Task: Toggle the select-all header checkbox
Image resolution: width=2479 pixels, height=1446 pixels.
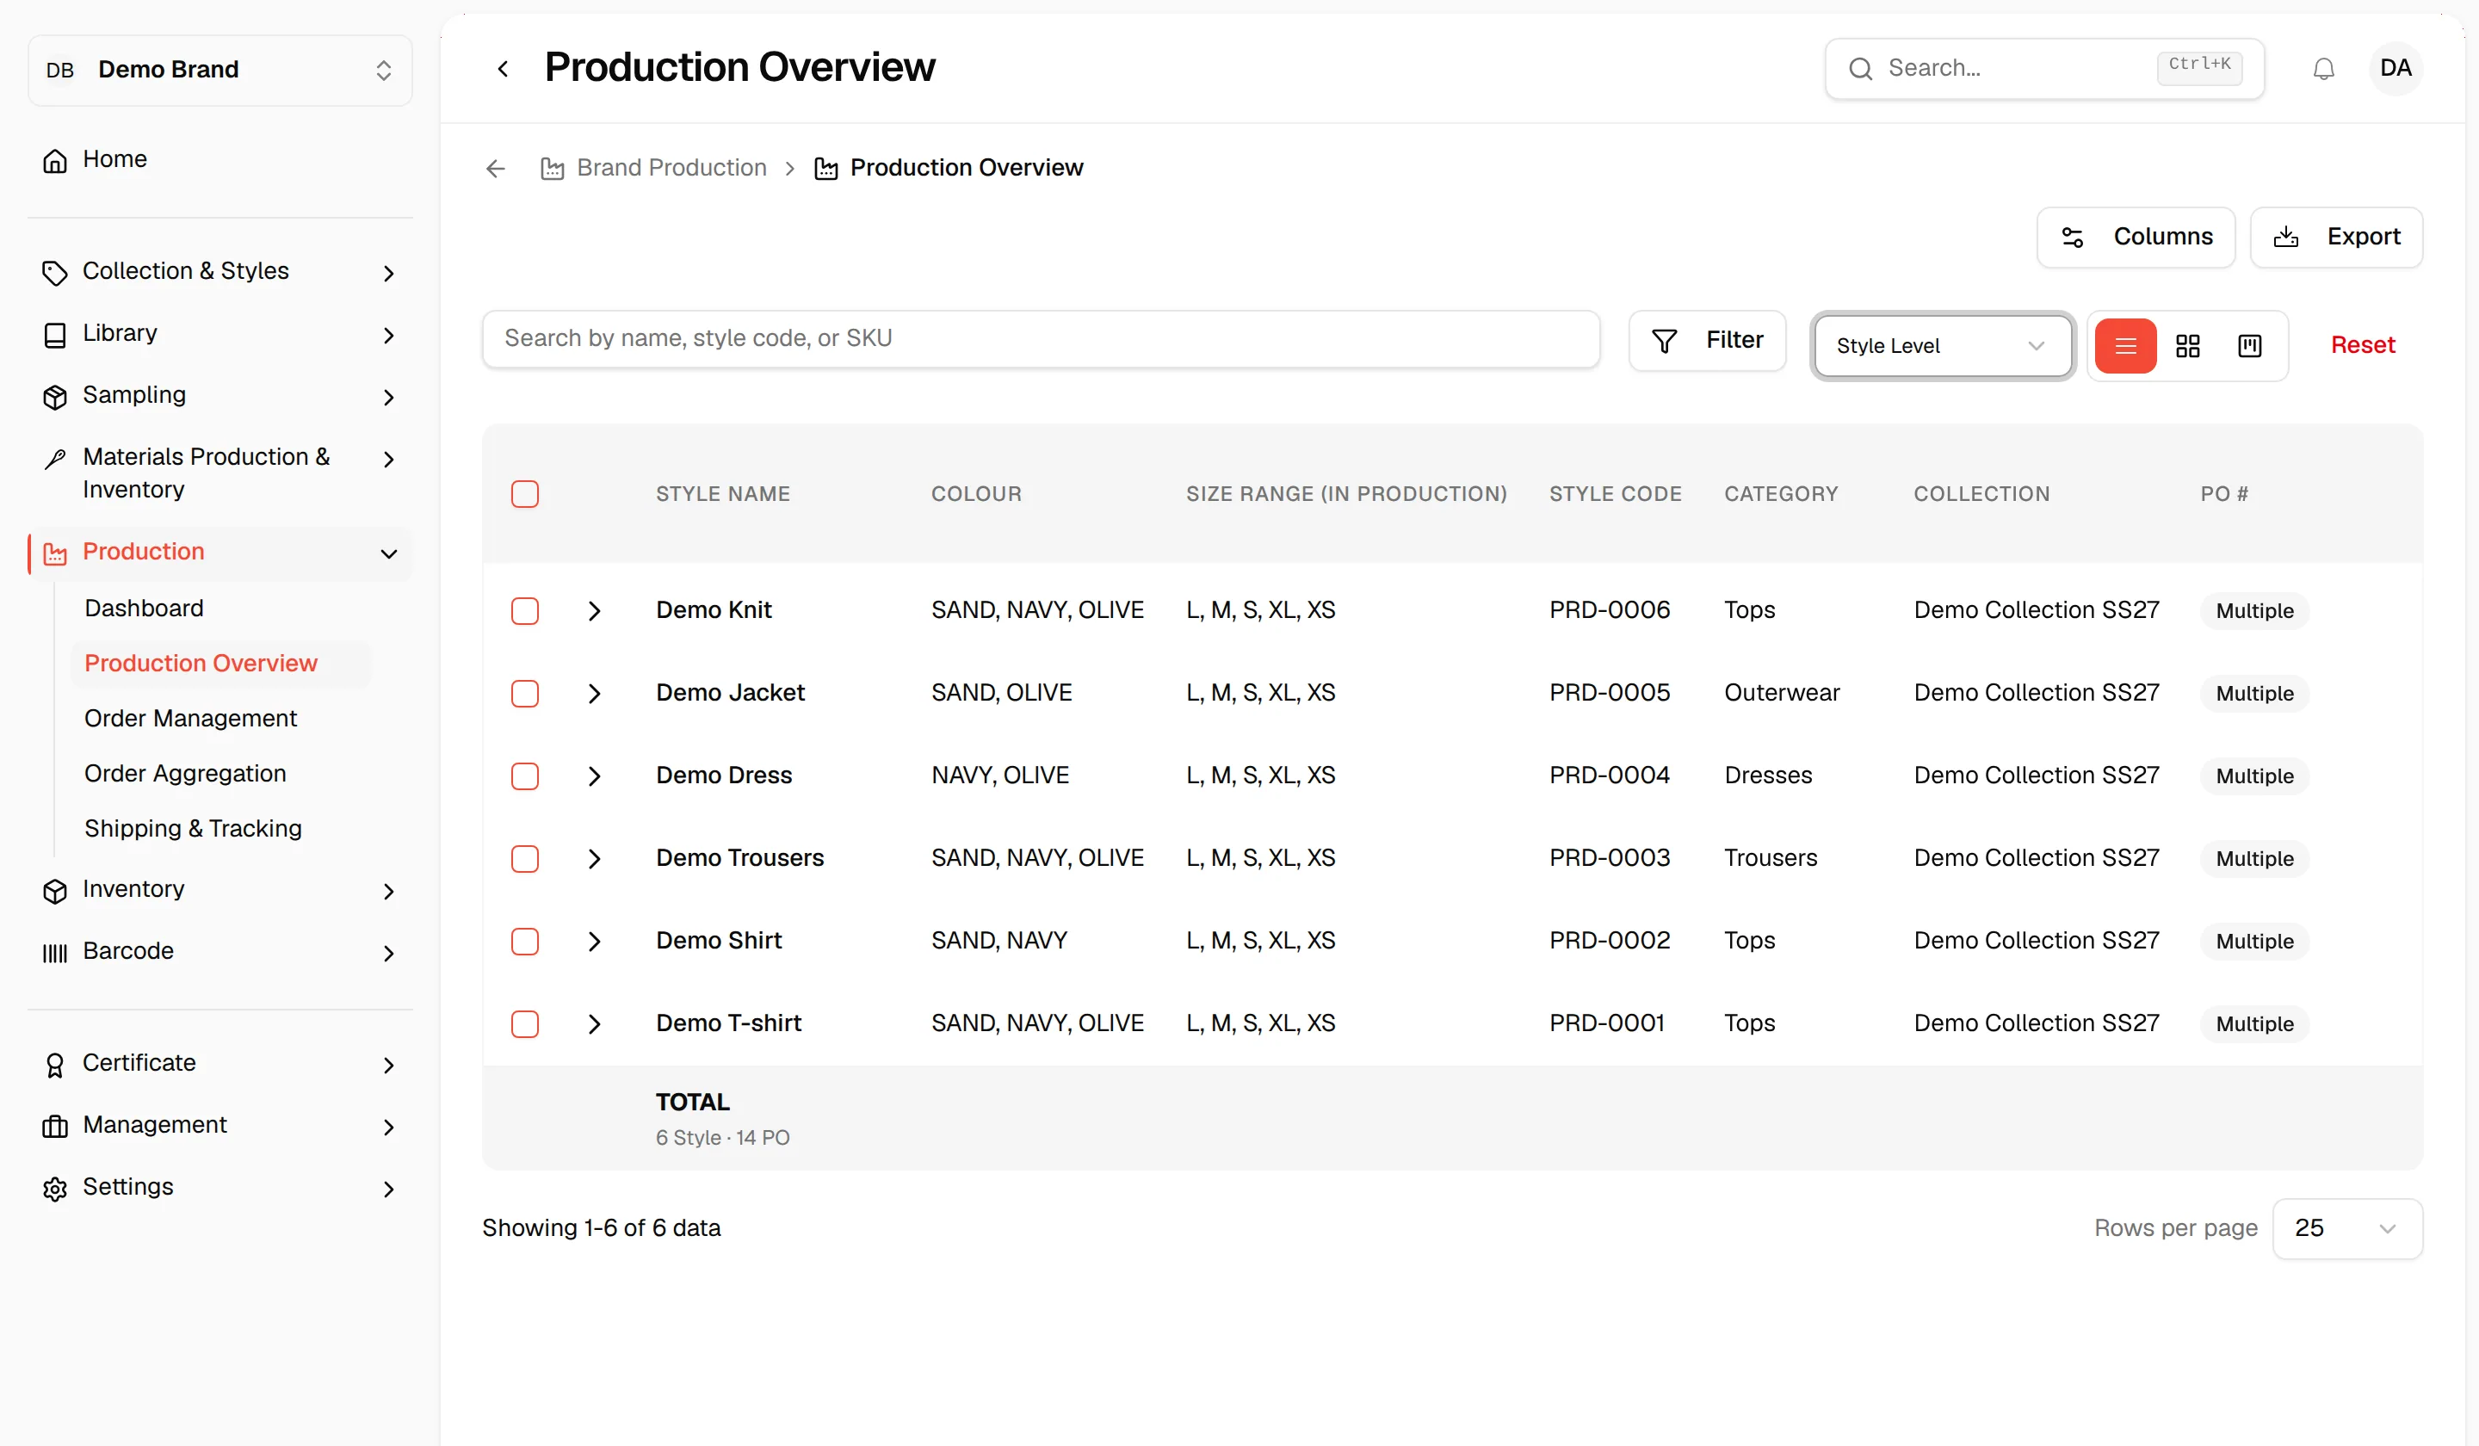Action: (525, 494)
